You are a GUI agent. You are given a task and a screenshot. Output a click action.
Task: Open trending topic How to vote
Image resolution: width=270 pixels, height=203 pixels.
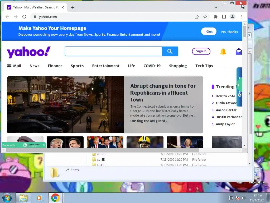click(225, 96)
